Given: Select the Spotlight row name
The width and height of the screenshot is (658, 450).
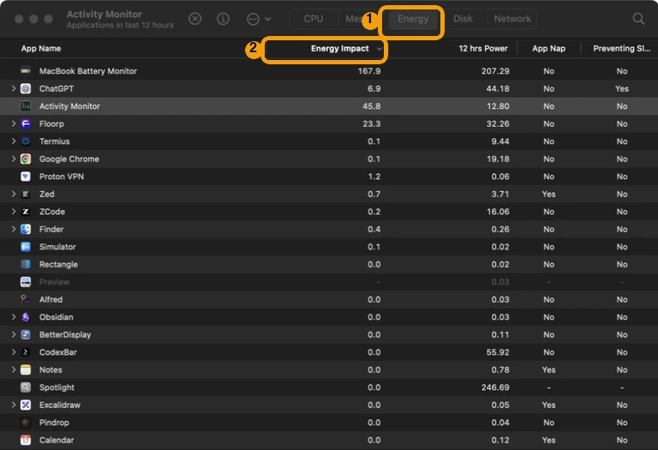Looking at the screenshot, I should tap(57, 388).
